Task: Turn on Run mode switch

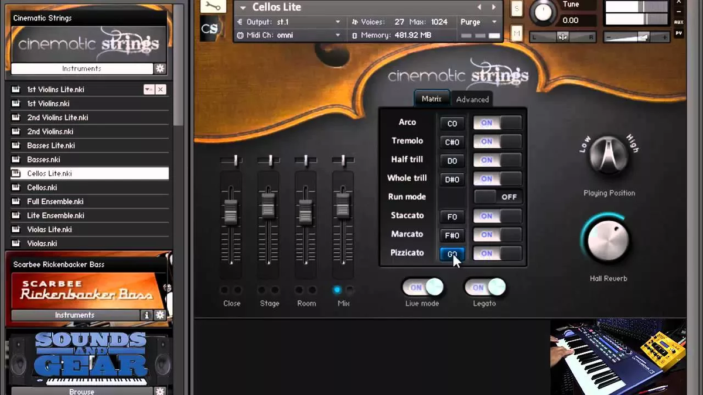Action: pos(497,197)
